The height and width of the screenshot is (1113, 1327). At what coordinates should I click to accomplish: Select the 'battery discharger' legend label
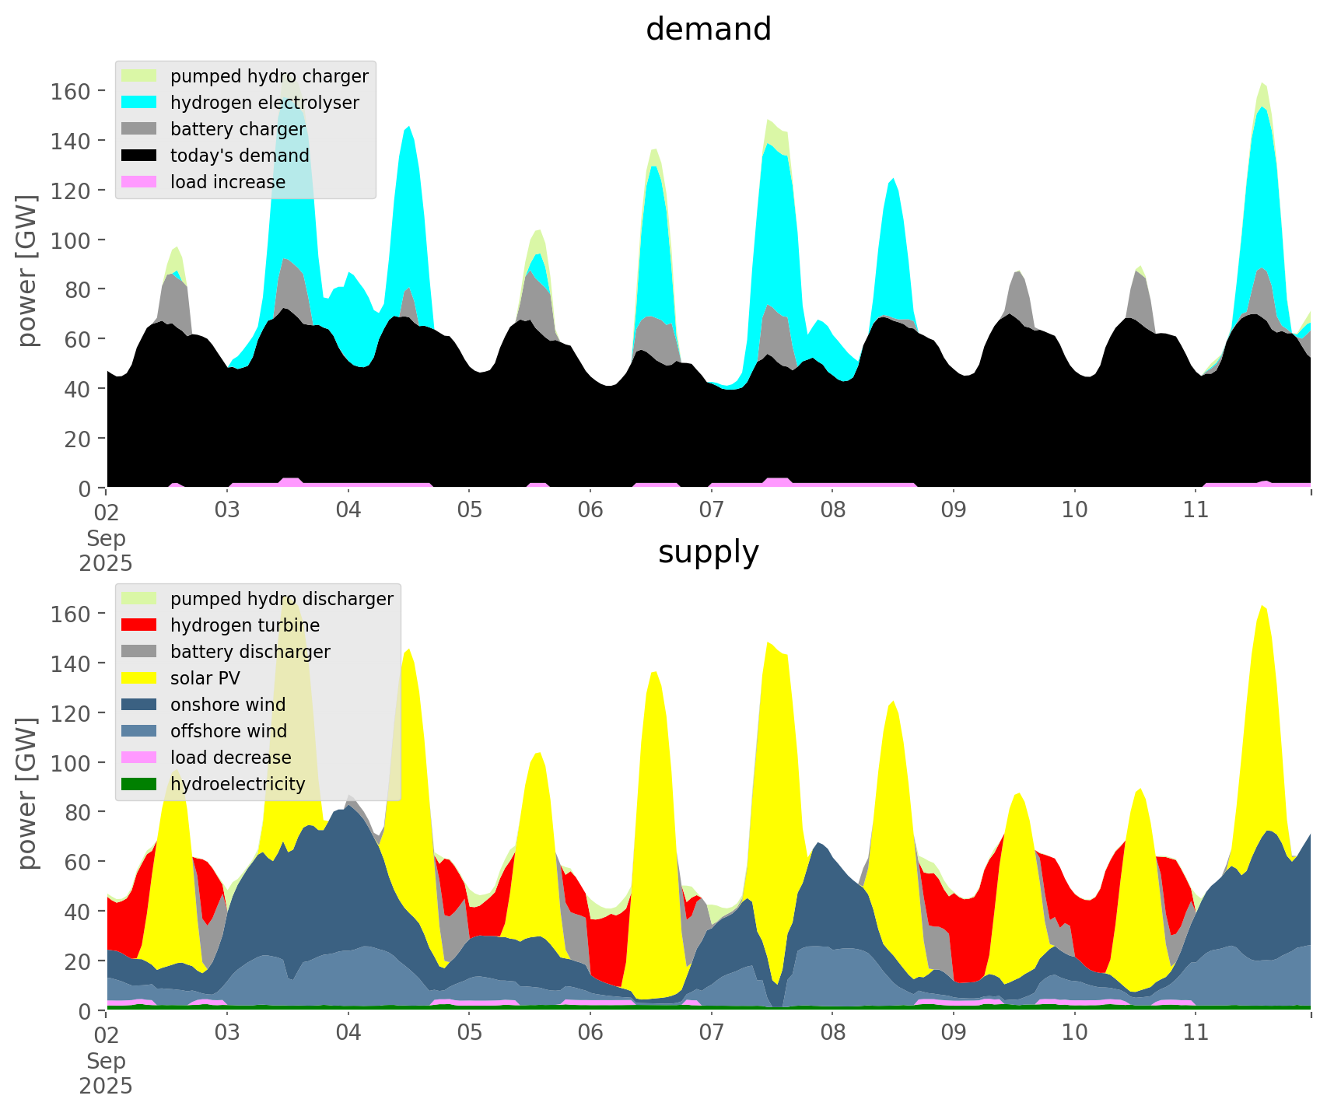point(250,652)
